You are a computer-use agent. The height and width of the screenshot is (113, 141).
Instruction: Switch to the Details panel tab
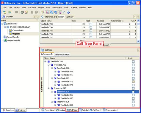tap(84, 110)
